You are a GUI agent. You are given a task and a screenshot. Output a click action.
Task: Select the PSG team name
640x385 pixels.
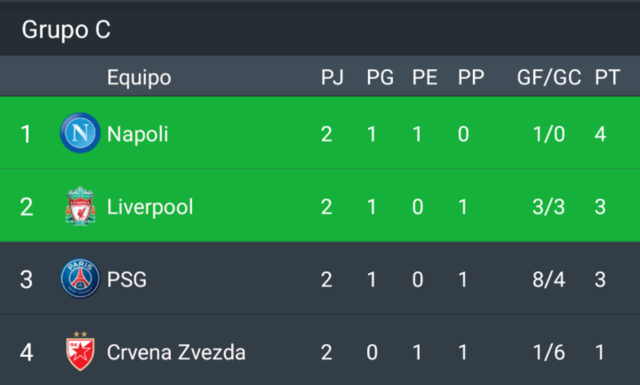point(127,279)
